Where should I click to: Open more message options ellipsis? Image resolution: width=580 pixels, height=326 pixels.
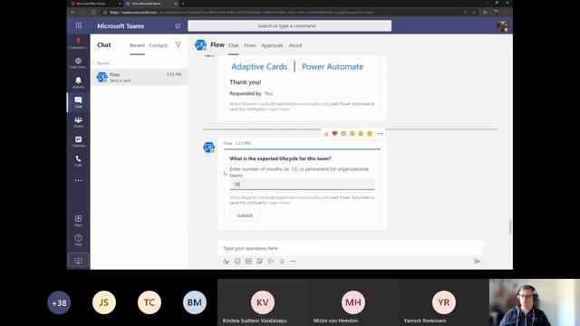point(380,133)
